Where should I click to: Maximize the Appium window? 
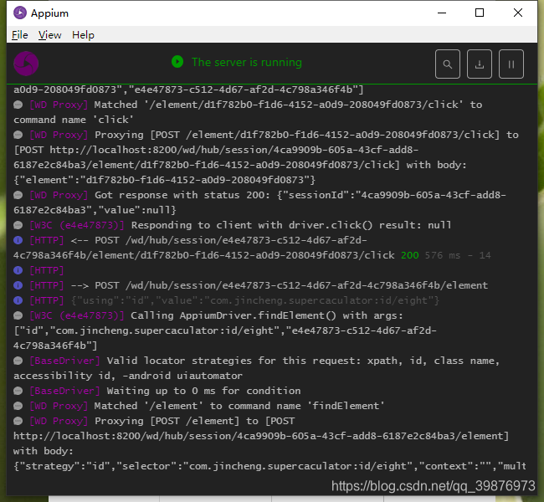[x=480, y=13]
